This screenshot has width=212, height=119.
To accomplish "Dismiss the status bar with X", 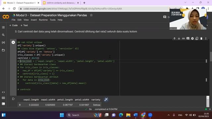I will [210, 109].
